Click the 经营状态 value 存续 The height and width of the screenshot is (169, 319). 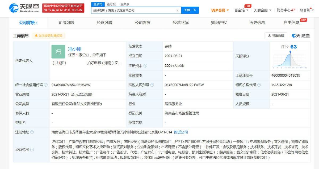click(x=168, y=46)
